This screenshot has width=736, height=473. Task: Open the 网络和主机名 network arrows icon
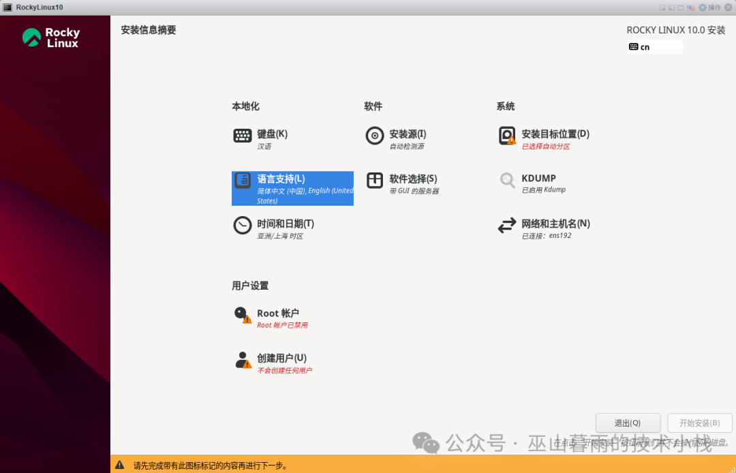pyautogui.click(x=507, y=226)
